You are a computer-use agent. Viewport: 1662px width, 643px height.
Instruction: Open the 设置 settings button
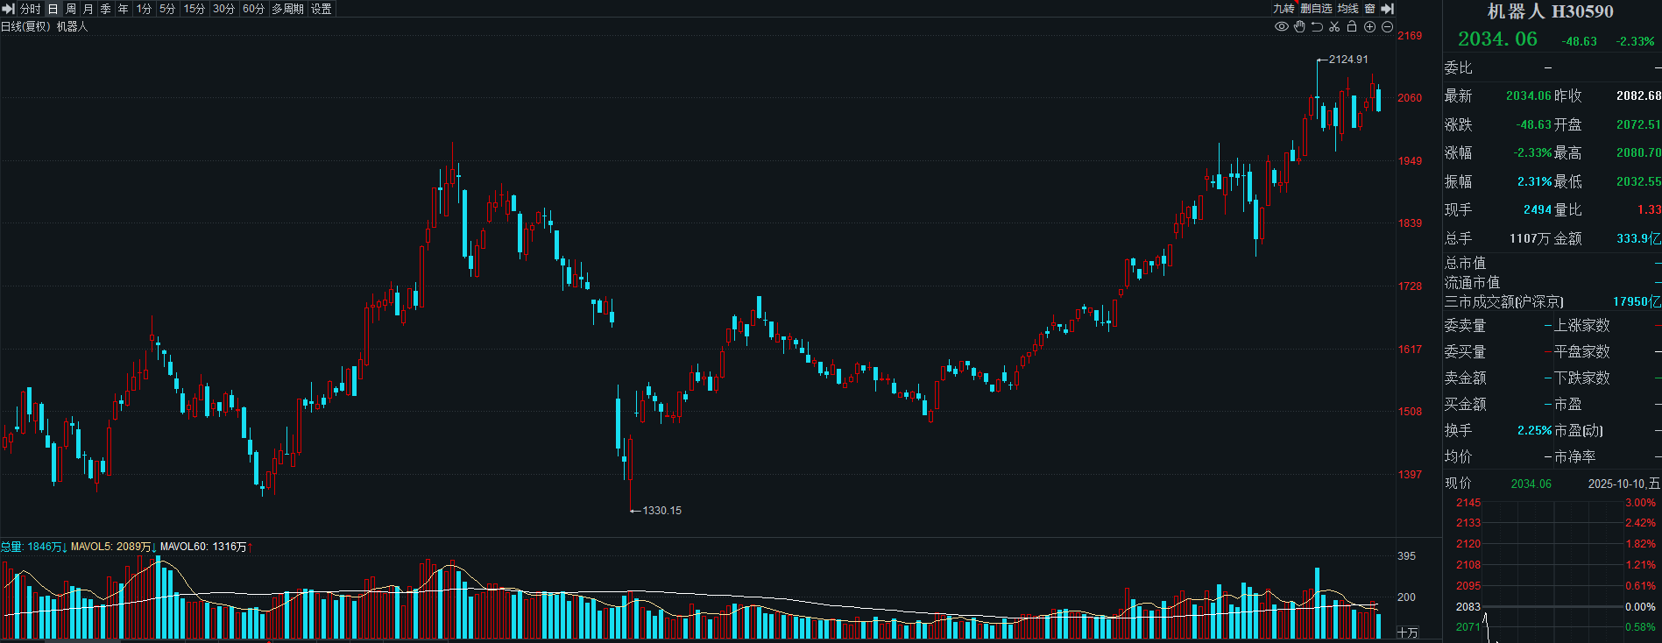322,9
